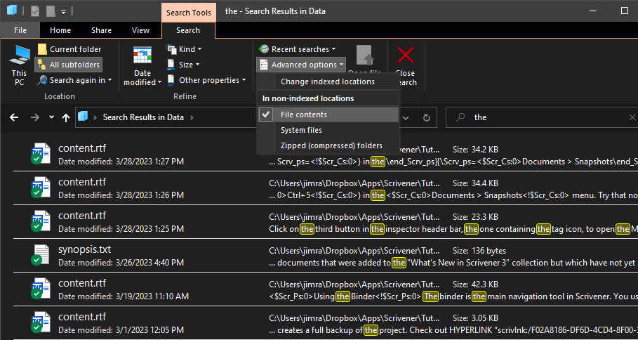The width and height of the screenshot is (638, 340).
Task: Click the Up arrow navigation button
Action: pyautogui.click(x=65, y=117)
